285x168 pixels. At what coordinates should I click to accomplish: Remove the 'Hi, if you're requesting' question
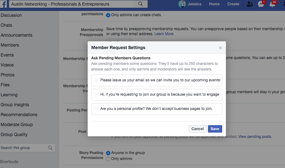[97, 94]
